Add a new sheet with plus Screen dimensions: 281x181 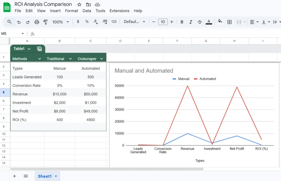(15, 176)
